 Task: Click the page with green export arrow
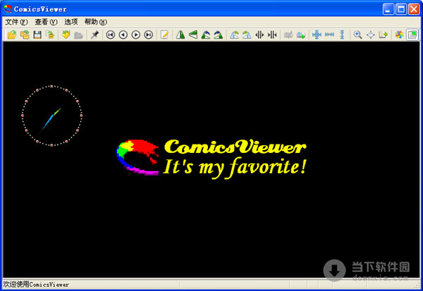(x=384, y=35)
